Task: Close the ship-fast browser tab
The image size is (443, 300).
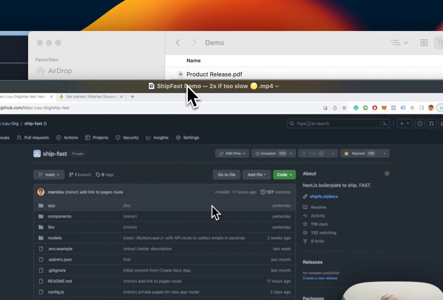Action: pos(51,97)
